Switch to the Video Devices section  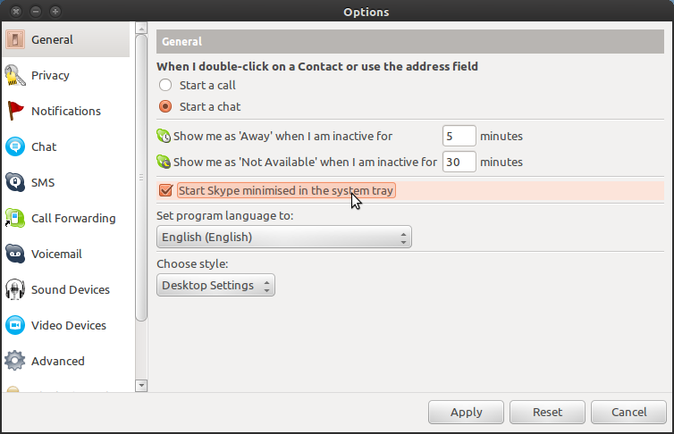click(x=68, y=326)
